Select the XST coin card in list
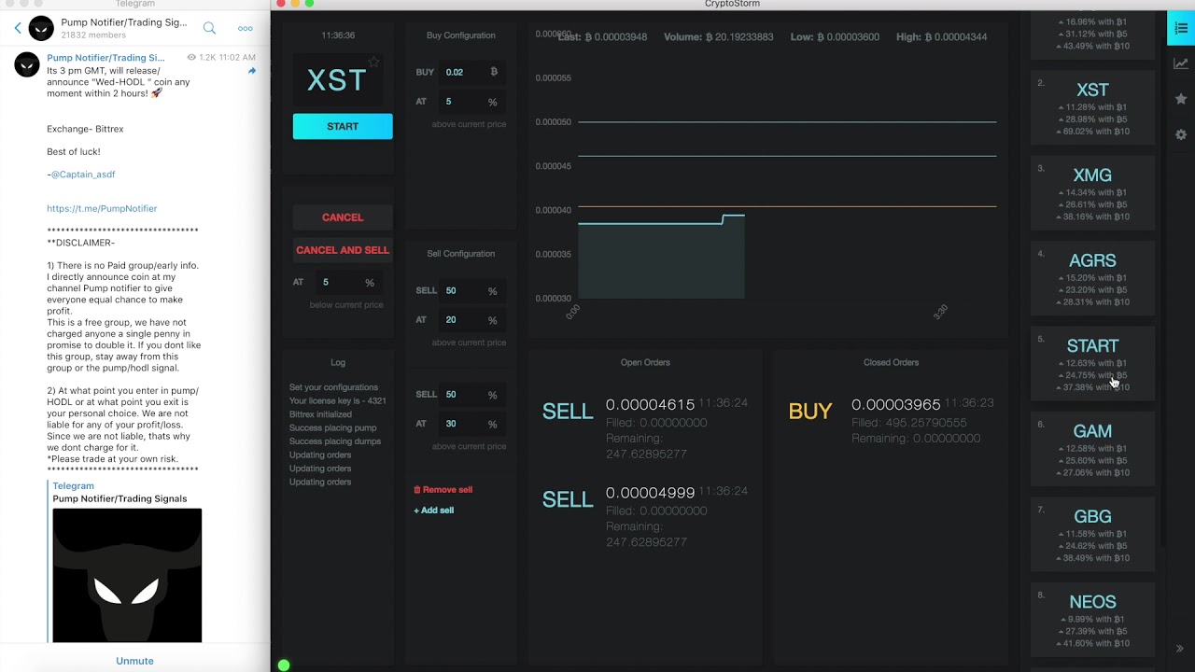This screenshot has width=1195, height=672. tap(1092, 107)
